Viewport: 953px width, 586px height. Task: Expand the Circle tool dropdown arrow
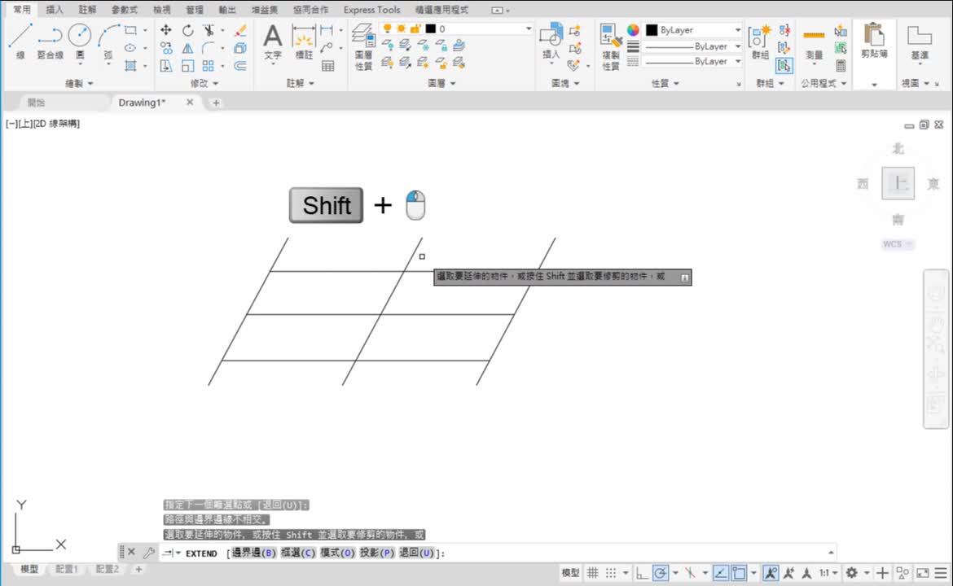tap(80, 63)
